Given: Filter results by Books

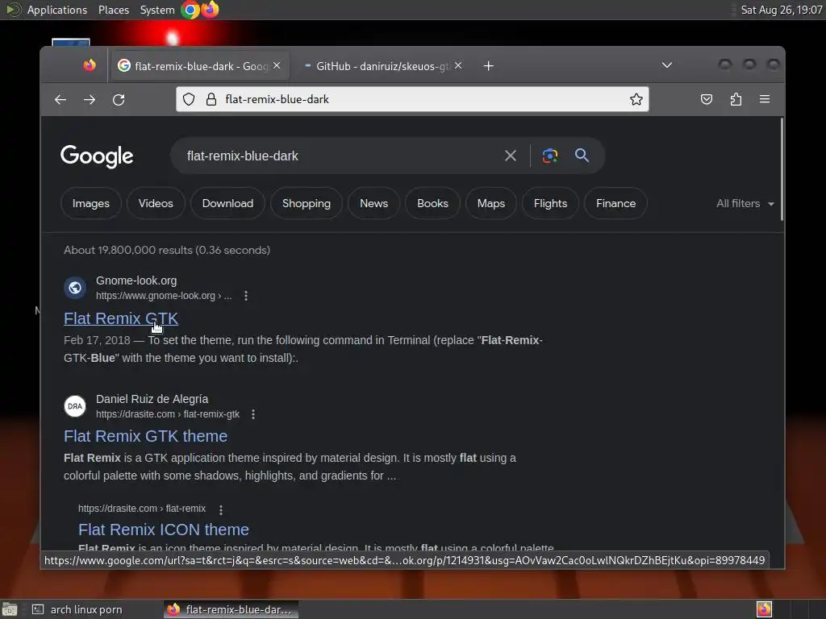Looking at the screenshot, I should click(432, 203).
